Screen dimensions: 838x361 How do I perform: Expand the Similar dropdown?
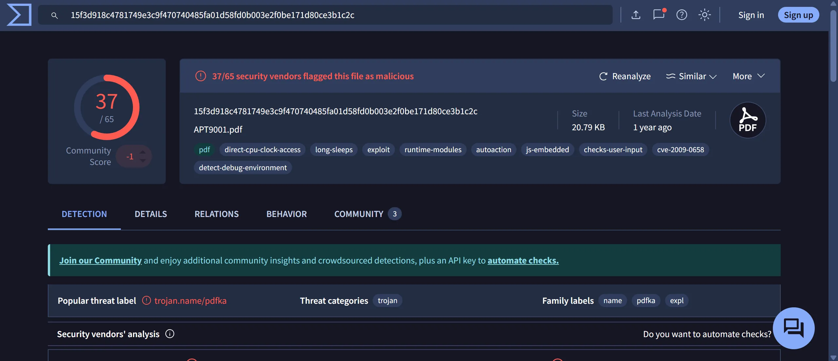691,76
